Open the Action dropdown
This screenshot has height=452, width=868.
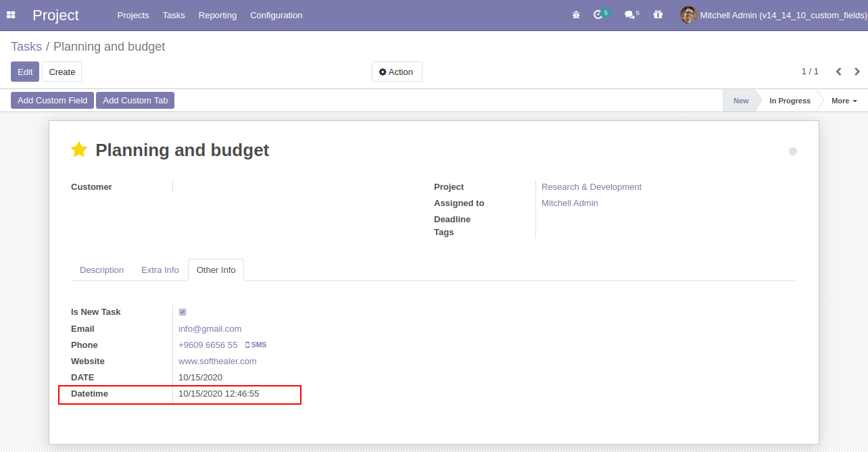point(397,72)
